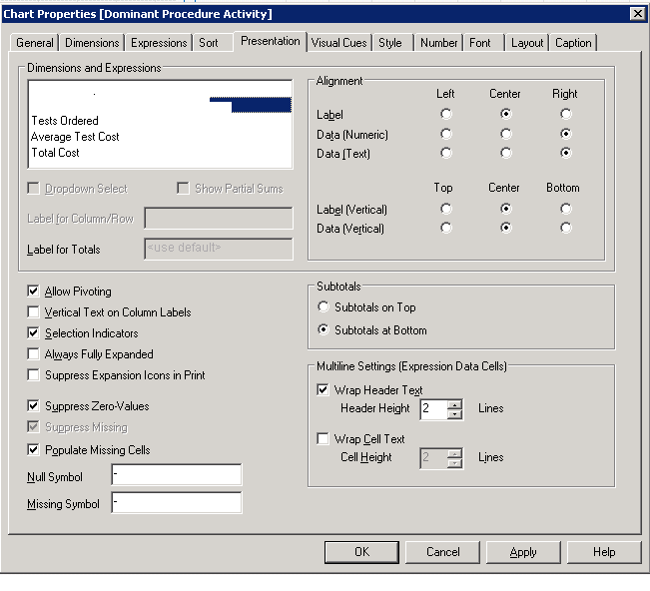This screenshot has width=650, height=591.
Task: Align Data (Text) to Right
Action: 566,153
